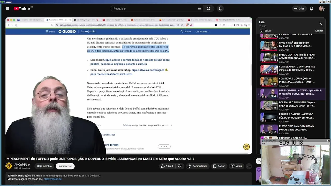The image size is (331, 186).
Task: Open the account avatar menu
Action: pos(322,9)
